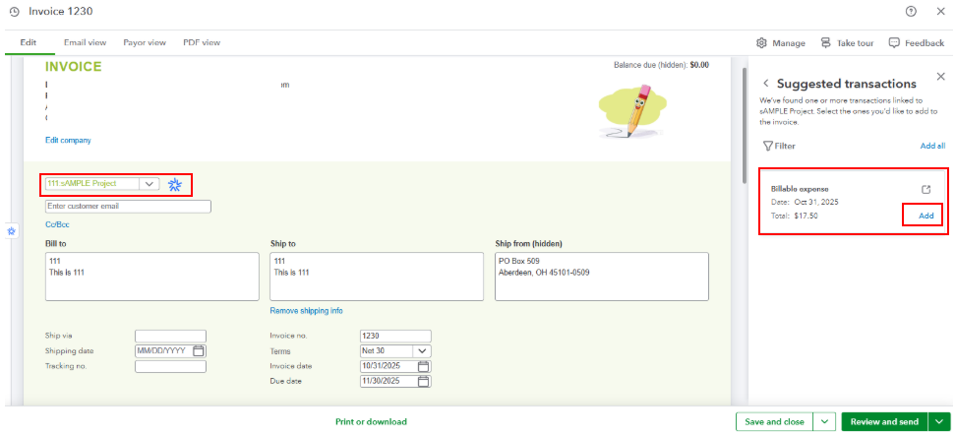Viewport: 956px width, 434px height.
Task: Click the sparkle icon beside customer field
Action: 175,184
